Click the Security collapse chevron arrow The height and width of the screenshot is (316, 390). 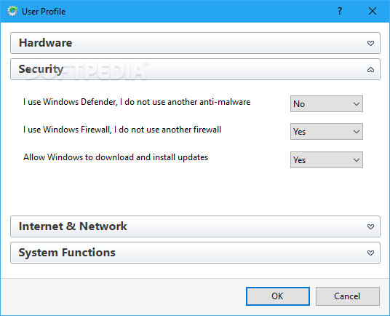pyautogui.click(x=370, y=70)
